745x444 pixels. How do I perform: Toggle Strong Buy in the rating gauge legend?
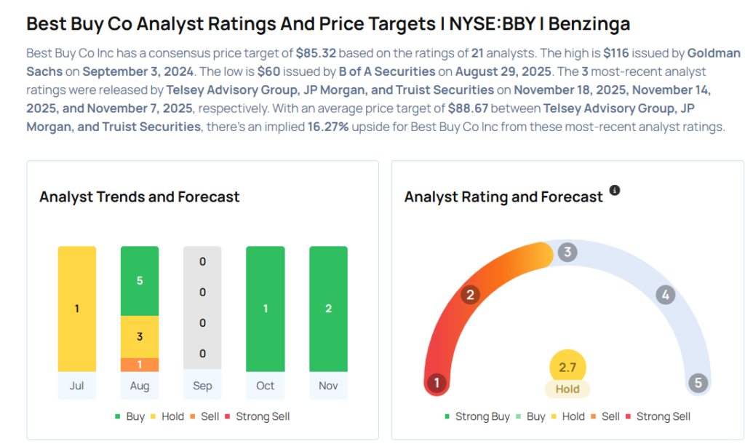pos(477,416)
